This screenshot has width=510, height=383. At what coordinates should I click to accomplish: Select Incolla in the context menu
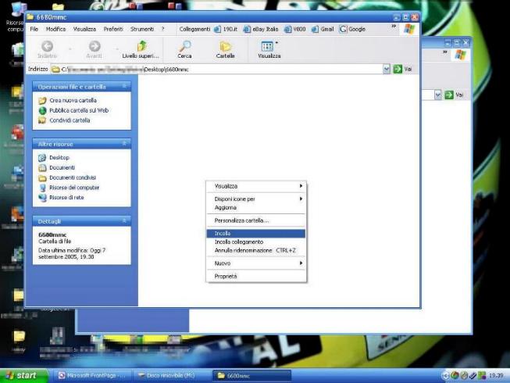256,233
